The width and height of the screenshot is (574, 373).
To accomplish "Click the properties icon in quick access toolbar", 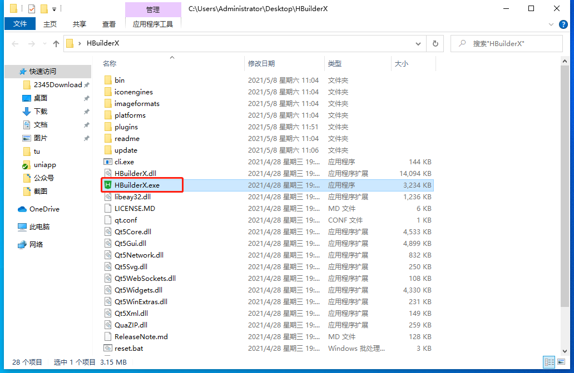I will click(x=31, y=8).
